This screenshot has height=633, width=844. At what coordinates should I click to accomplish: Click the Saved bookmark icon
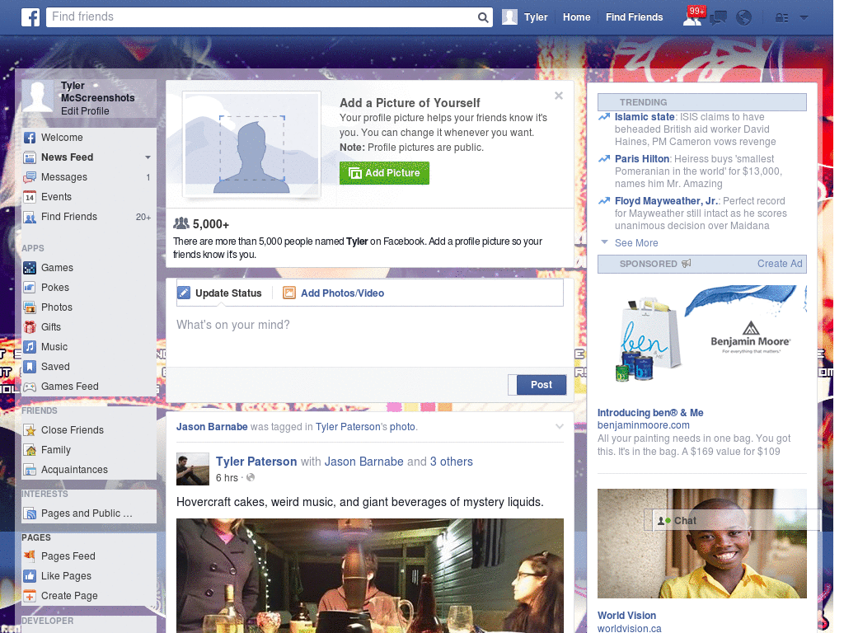coord(30,367)
